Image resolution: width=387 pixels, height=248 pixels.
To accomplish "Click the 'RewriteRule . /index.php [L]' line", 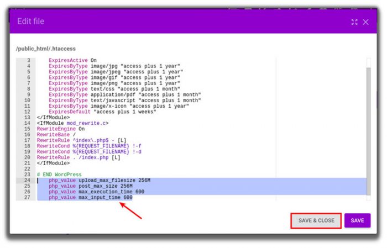I will [x=79, y=157].
